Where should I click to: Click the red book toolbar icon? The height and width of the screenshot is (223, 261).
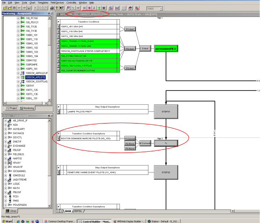pyautogui.click(x=130, y=8)
